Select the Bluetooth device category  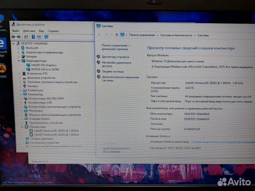coord(32,48)
